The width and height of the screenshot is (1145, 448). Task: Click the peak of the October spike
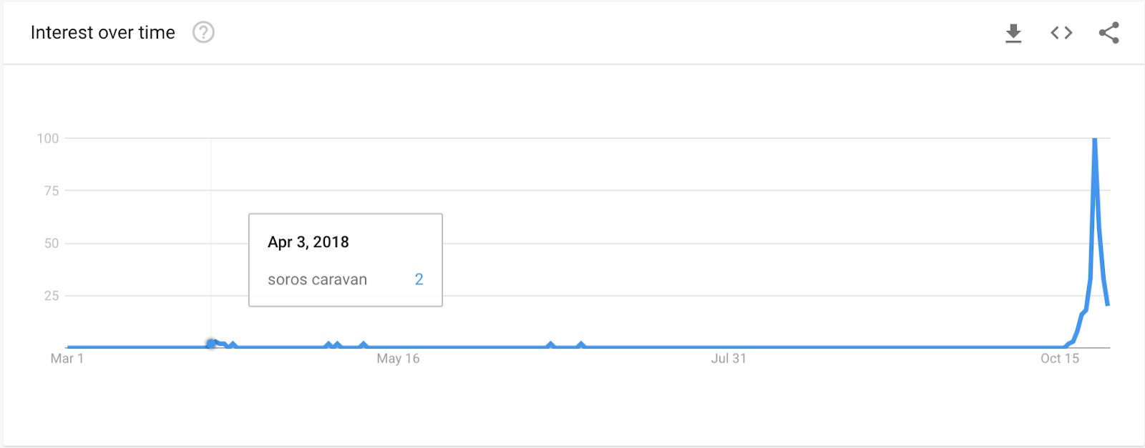pyautogui.click(x=1095, y=139)
